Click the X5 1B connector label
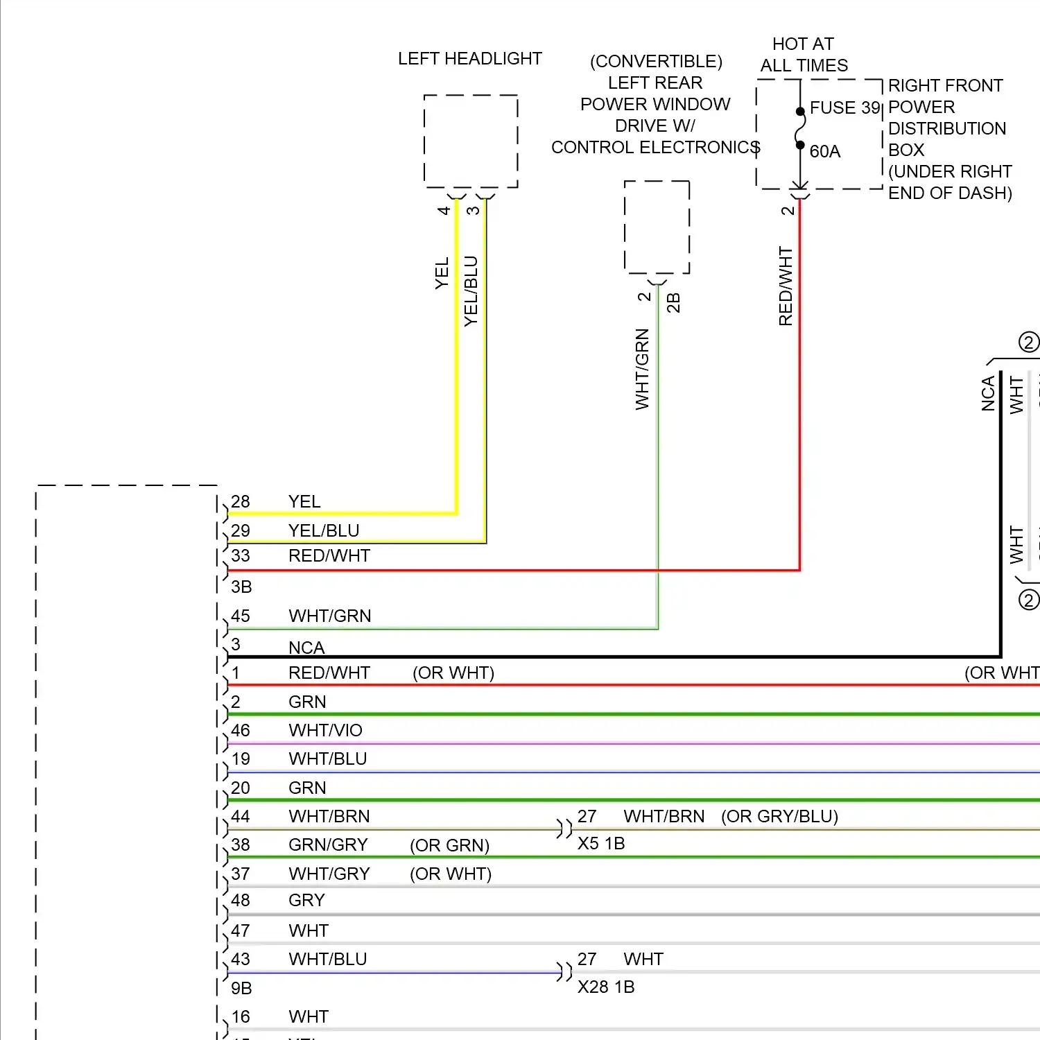Viewport: 1040px width, 1040px height. coord(601,843)
